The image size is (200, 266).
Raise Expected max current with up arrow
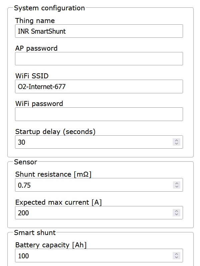click(x=177, y=211)
